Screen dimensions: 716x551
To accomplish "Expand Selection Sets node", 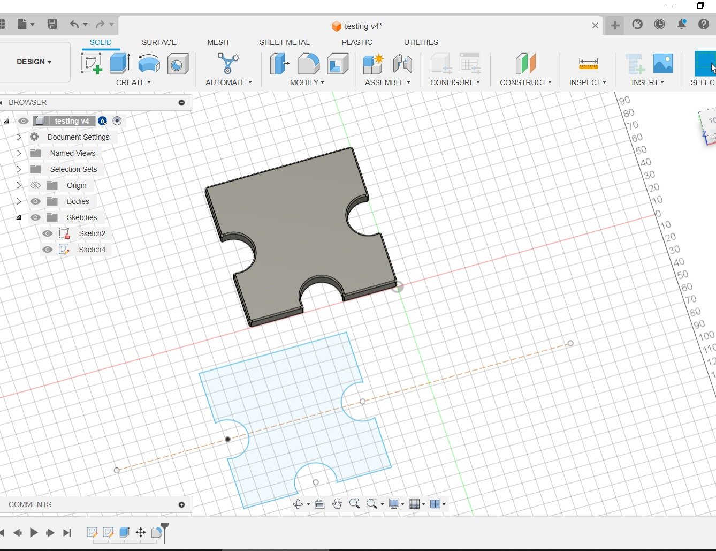I will coord(19,169).
